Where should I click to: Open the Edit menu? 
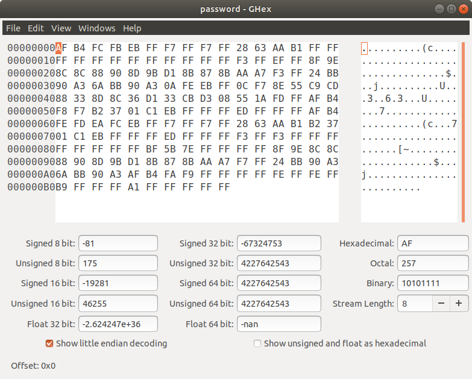[36, 28]
